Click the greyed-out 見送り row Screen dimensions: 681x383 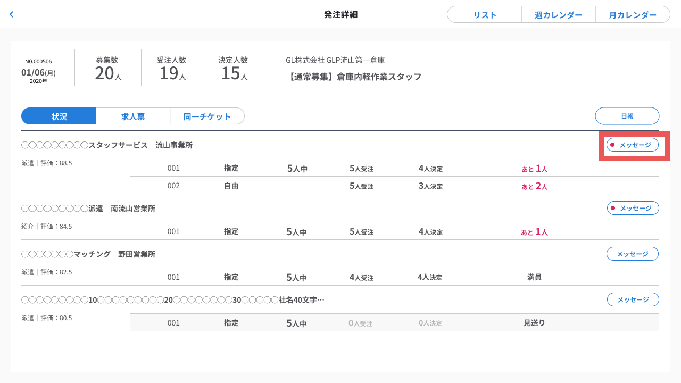click(x=394, y=323)
